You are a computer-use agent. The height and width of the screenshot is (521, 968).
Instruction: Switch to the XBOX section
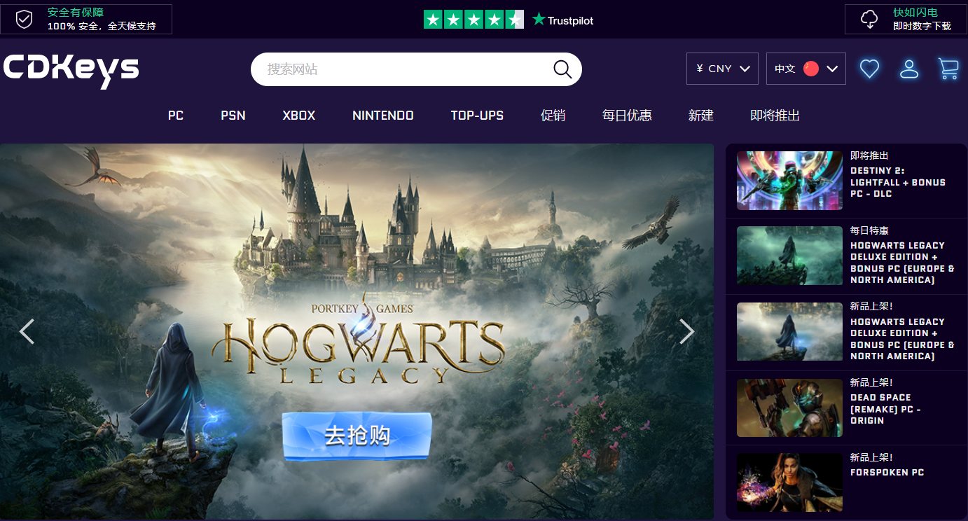pos(298,116)
